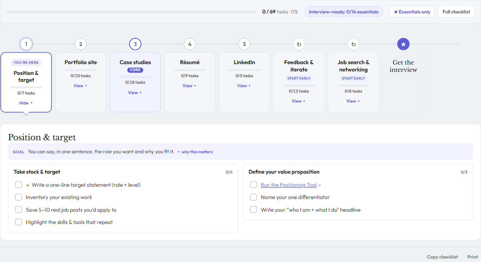Select the LinkedIn stage card

click(244, 82)
